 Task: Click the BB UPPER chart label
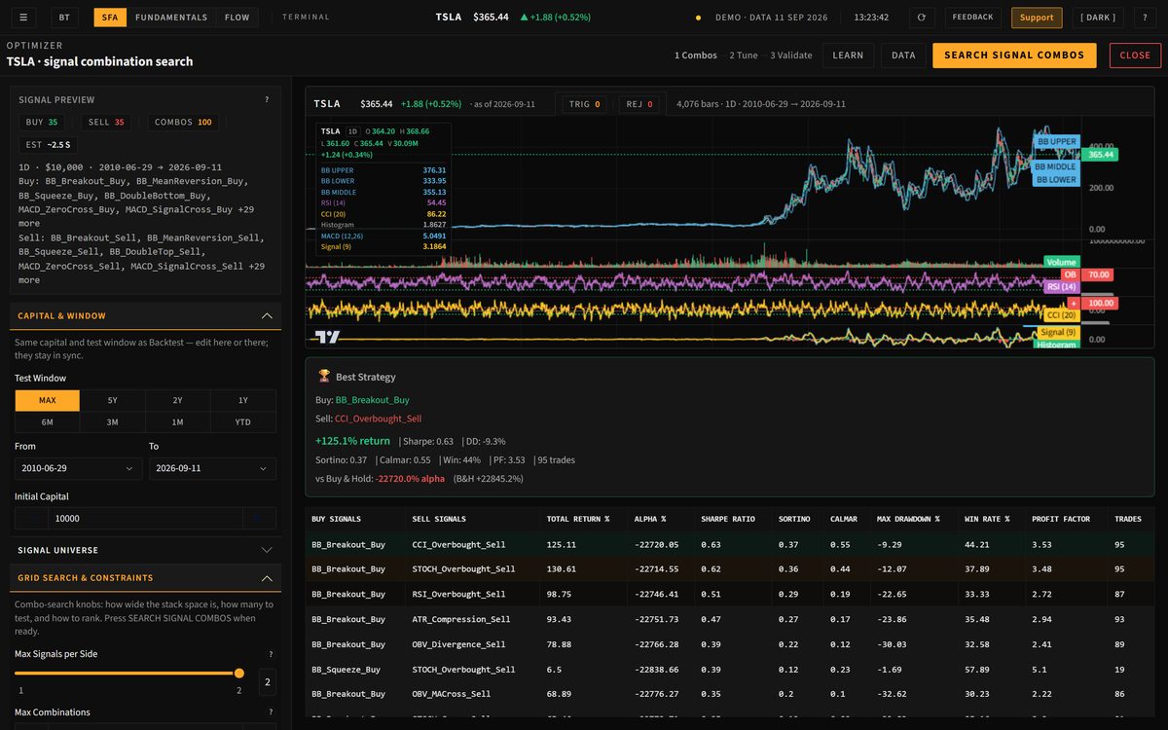[x=1056, y=141]
